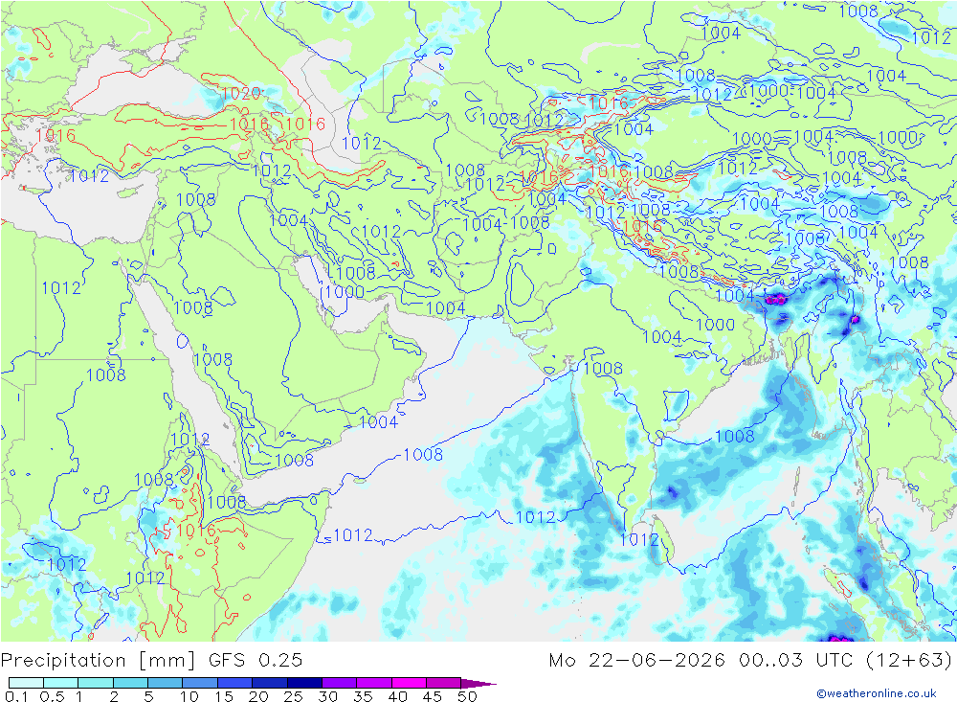
Task: Click the arrow tip beyond legend value 50
Action: 479,683
